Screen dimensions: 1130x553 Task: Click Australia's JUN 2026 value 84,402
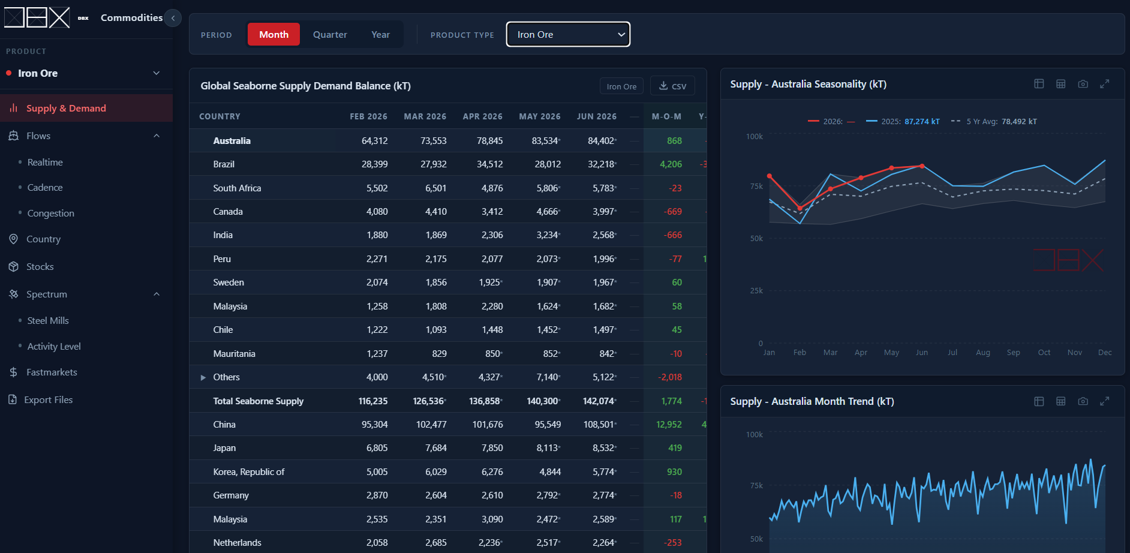(x=602, y=140)
